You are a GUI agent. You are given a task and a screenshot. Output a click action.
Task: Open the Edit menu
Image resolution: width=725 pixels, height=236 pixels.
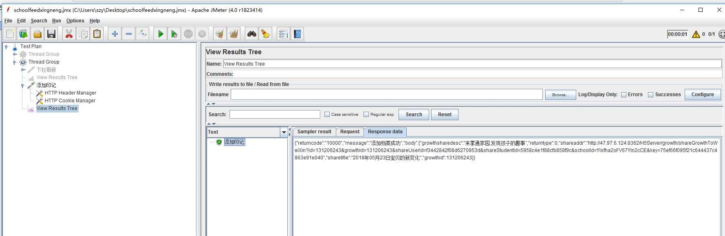click(x=21, y=21)
